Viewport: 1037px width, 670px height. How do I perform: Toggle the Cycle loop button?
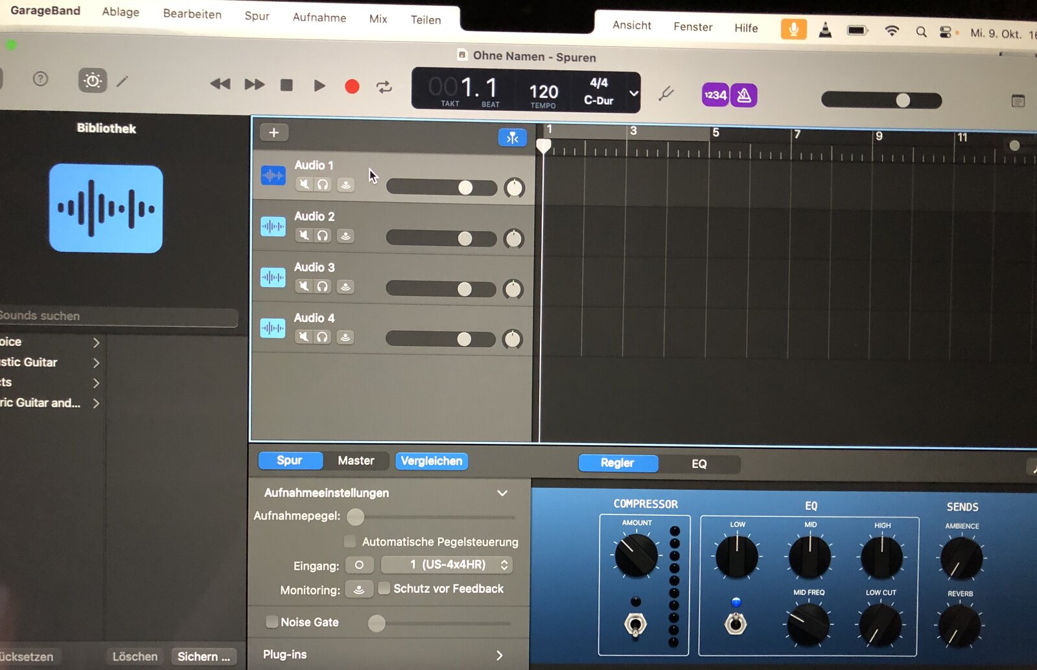tap(384, 87)
